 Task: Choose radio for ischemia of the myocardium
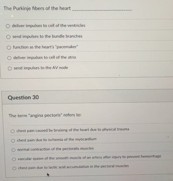[x=13, y=141]
